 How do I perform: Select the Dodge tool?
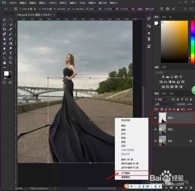click(x=11, y=48)
